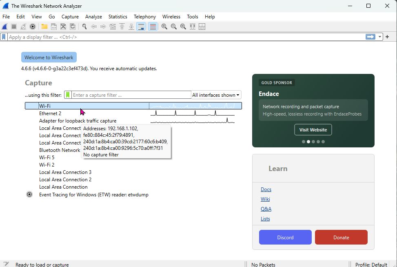Screen dimensions: 397x267
Task: Open the Q&A link under Learn
Action: pos(266,209)
